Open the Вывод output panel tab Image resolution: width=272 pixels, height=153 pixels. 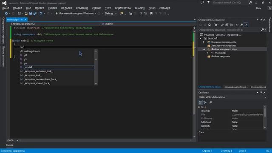click(x=10, y=145)
